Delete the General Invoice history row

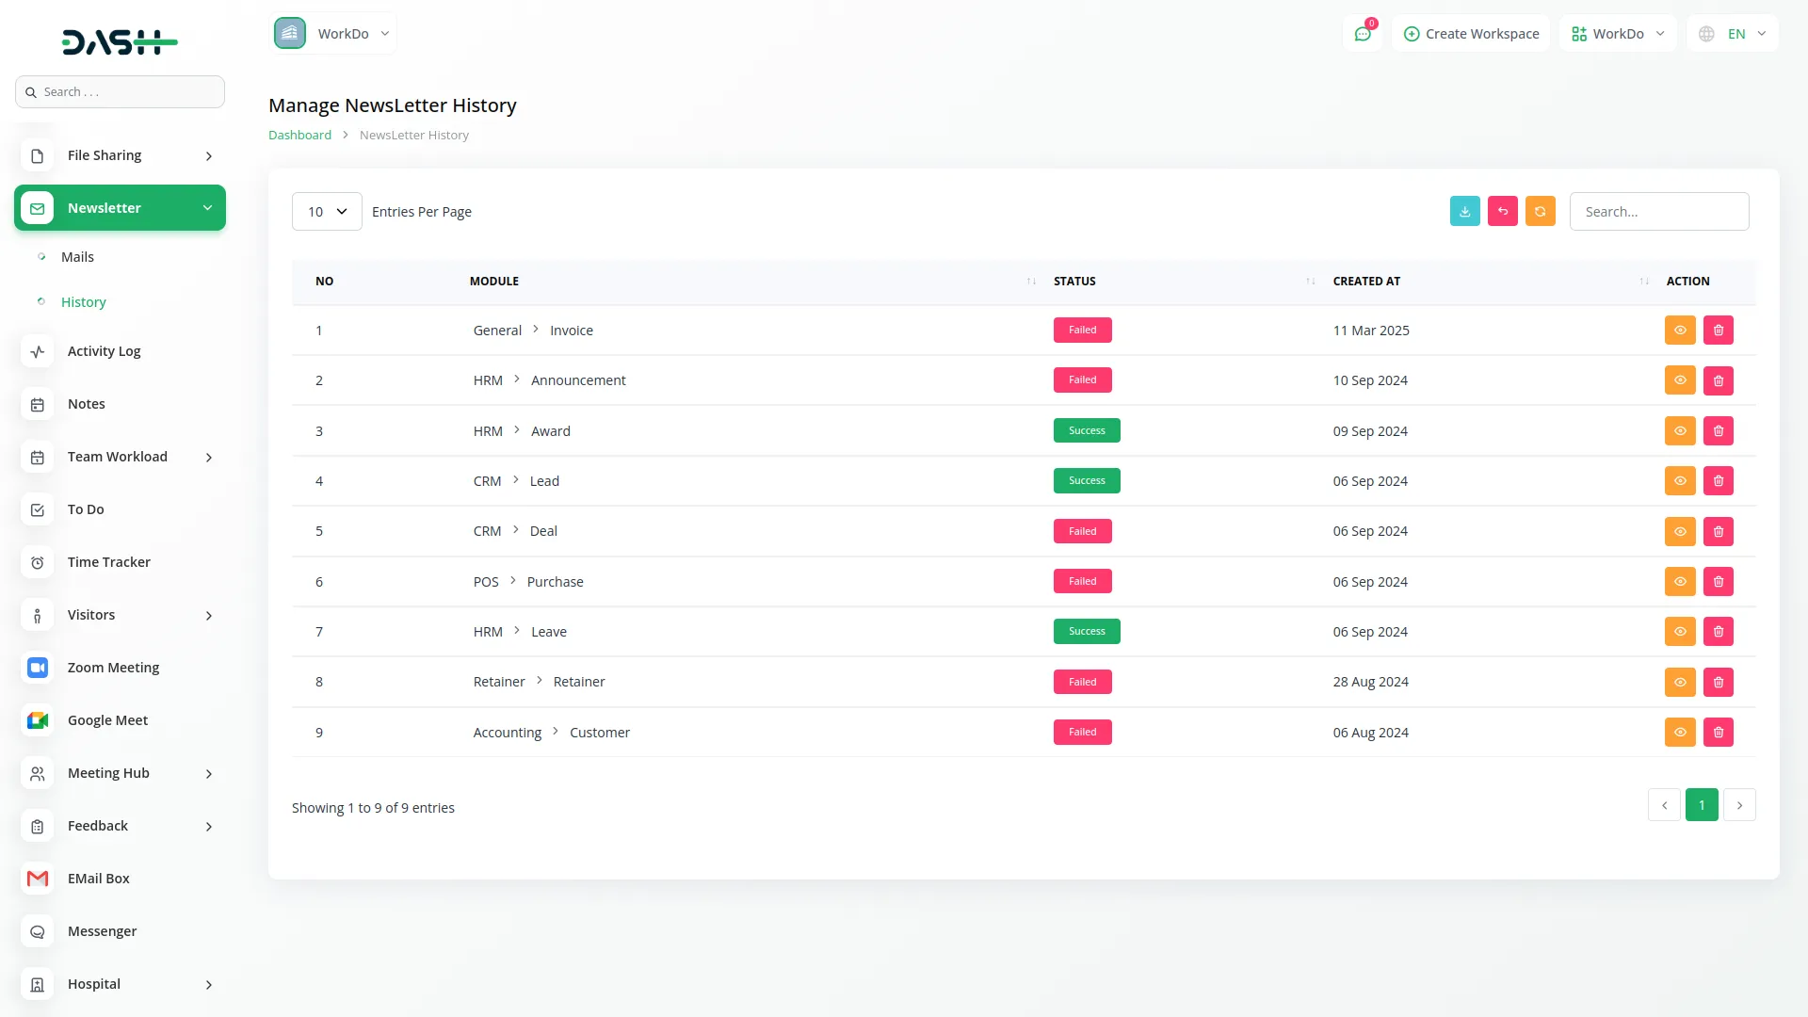(x=1718, y=331)
